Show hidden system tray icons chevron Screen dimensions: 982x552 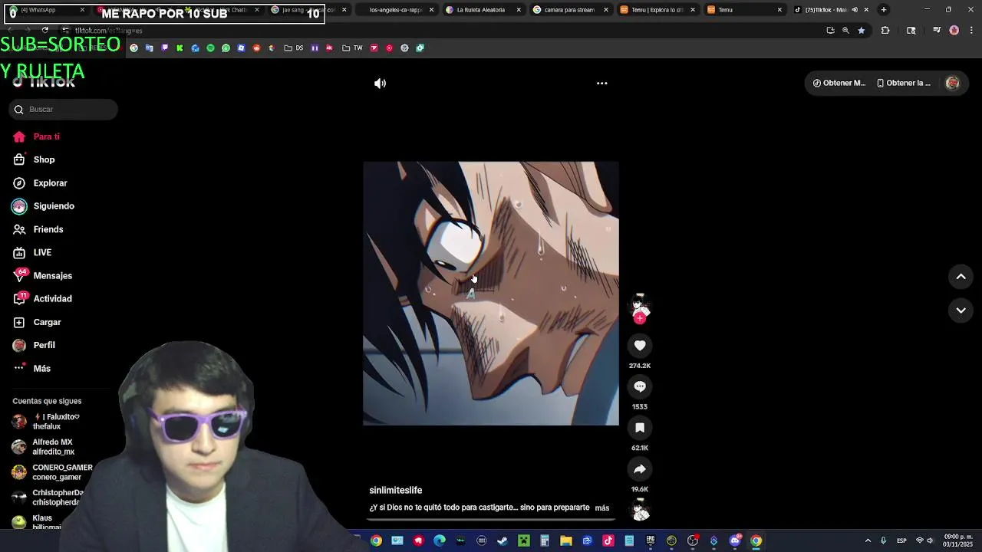[868, 540]
